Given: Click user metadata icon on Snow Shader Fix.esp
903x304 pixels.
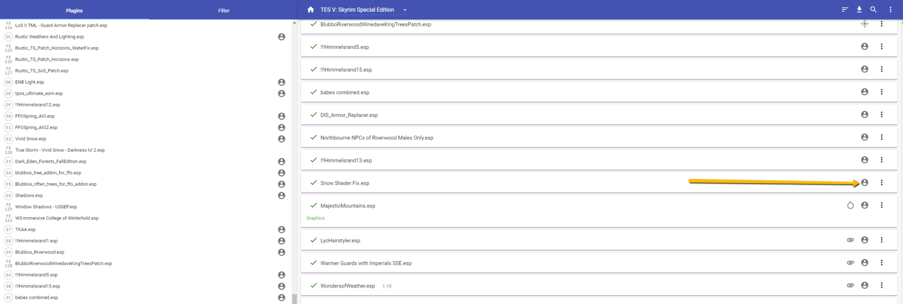Looking at the screenshot, I should pyautogui.click(x=864, y=183).
